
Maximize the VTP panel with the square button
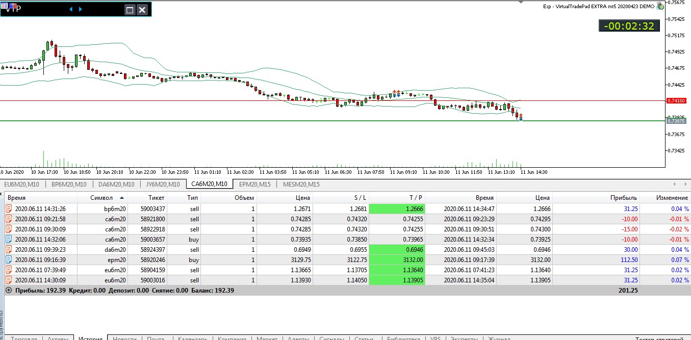tap(130, 10)
